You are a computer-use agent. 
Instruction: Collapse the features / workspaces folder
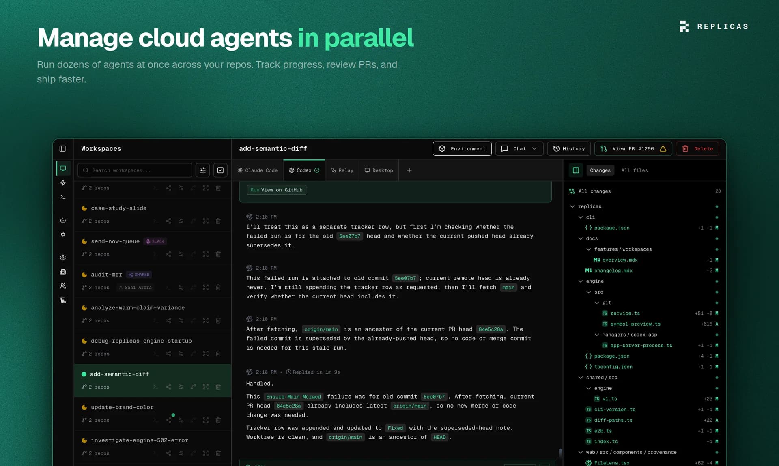[589, 249]
